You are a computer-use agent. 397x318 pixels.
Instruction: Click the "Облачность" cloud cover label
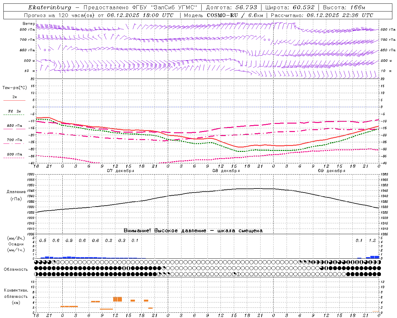coord(16,270)
